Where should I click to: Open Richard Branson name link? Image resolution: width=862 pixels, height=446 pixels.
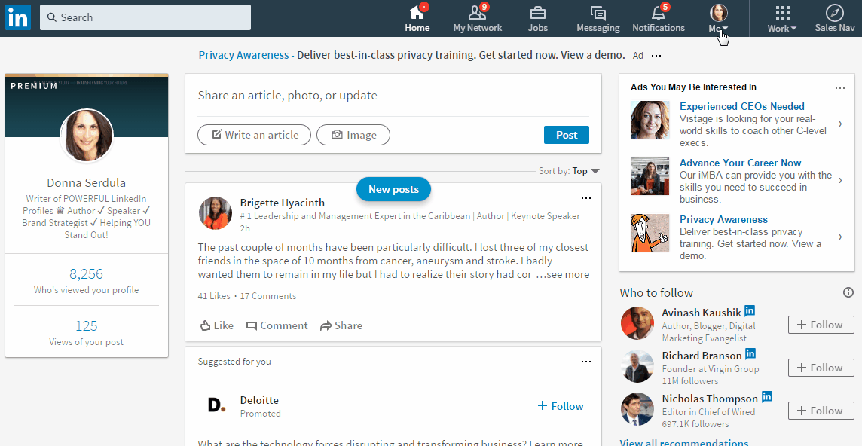tap(702, 356)
